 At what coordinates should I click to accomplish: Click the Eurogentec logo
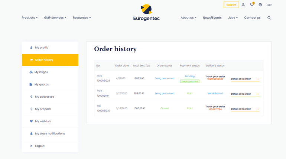(x=146, y=13)
